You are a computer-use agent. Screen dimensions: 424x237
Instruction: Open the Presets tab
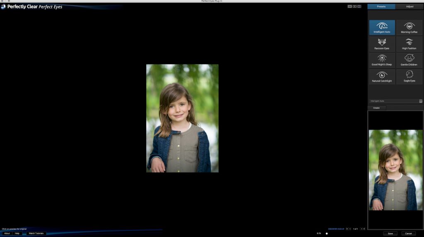click(x=381, y=7)
